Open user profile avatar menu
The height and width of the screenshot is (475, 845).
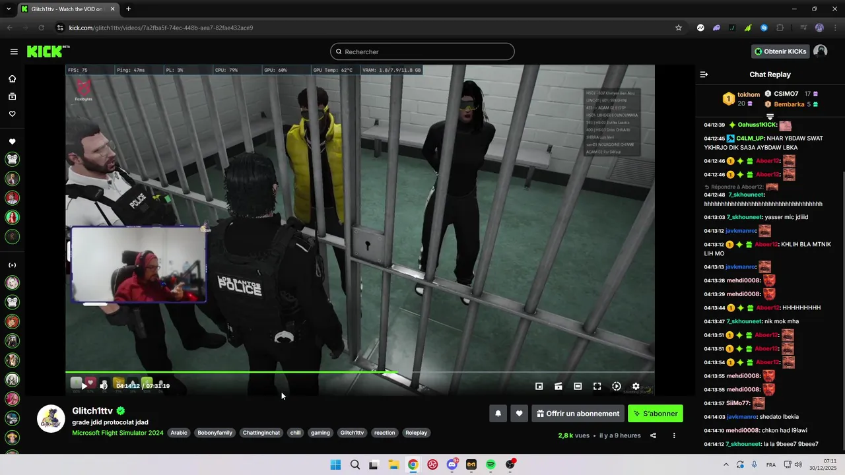click(x=821, y=51)
